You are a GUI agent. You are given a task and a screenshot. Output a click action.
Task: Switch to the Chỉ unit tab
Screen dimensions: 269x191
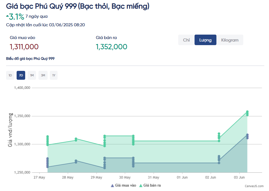point(186,40)
